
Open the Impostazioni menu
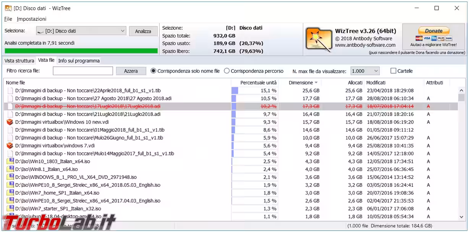pyautogui.click(x=31, y=19)
